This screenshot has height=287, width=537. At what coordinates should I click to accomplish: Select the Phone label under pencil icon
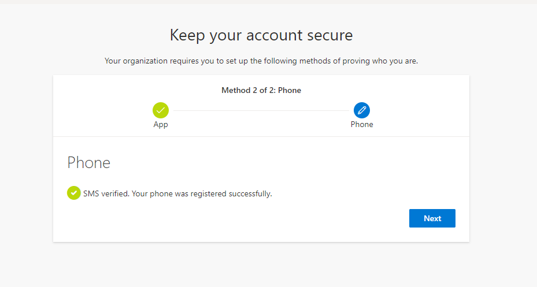(362, 124)
